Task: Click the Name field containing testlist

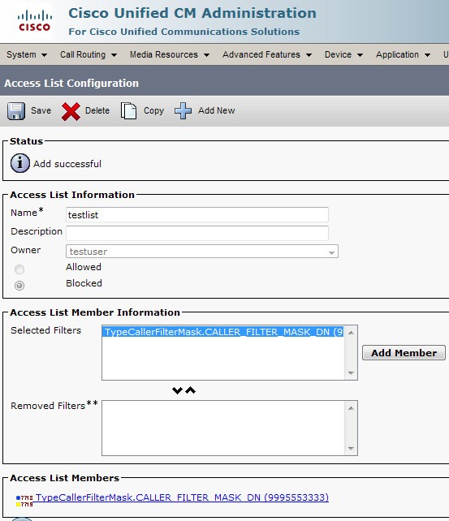Action: coord(197,214)
